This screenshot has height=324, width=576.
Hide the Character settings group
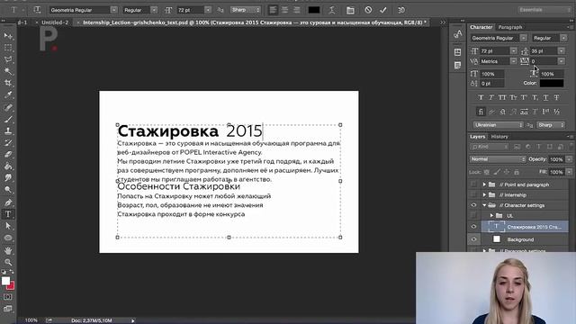(x=474, y=205)
